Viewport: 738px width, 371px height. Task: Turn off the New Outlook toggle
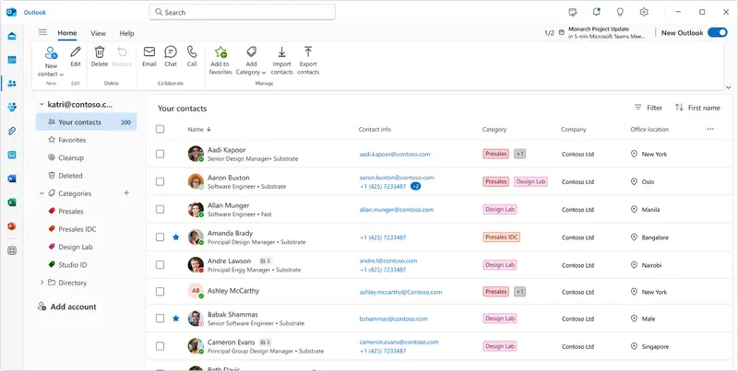(717, 32)
